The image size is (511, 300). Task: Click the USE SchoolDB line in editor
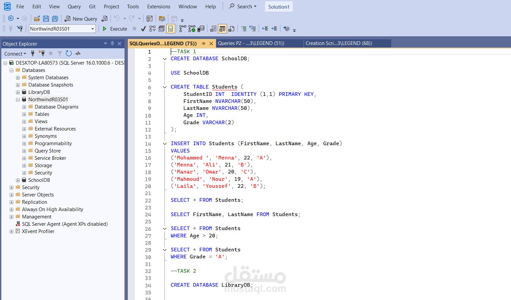[x=190, y=73]
